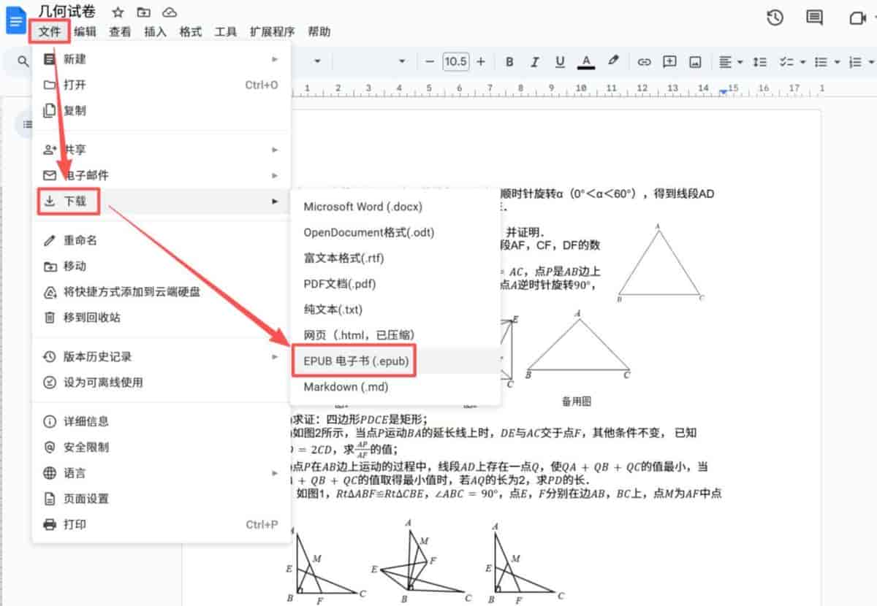The width and height of the screenshot is (877, 606).
Task: Open the 编辑 menu
Action: (x=85, y=31)
